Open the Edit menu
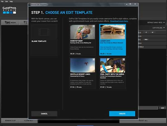Viewport: 167px width, 126px height. 6,1
